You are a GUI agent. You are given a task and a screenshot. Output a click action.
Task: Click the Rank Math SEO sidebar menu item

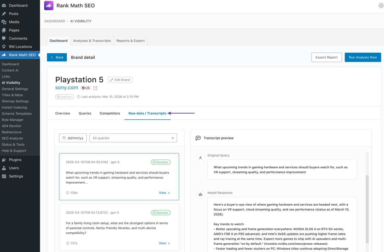(20, 55)
